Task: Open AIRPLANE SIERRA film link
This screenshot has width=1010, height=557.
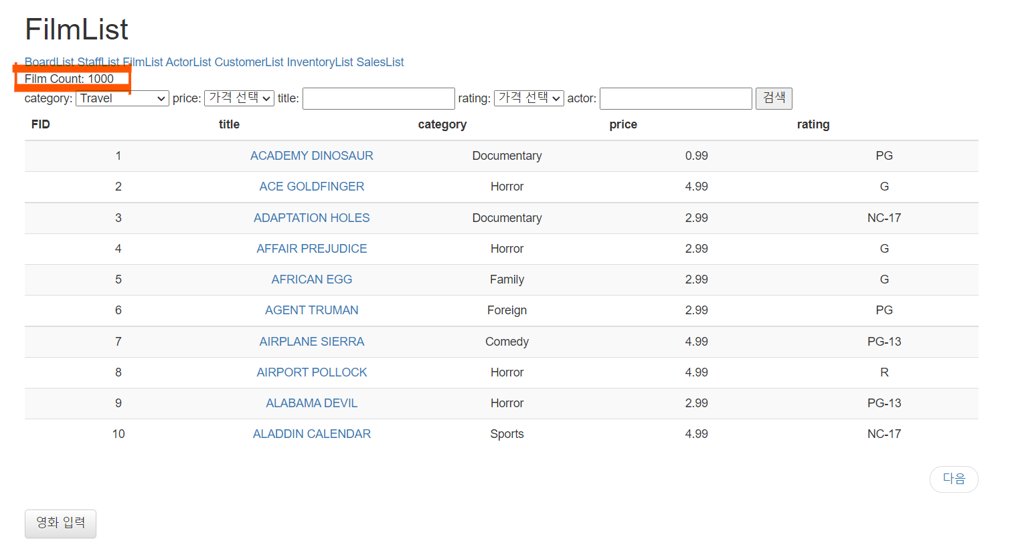Action: pyautogui.click(x=312, y=342)
